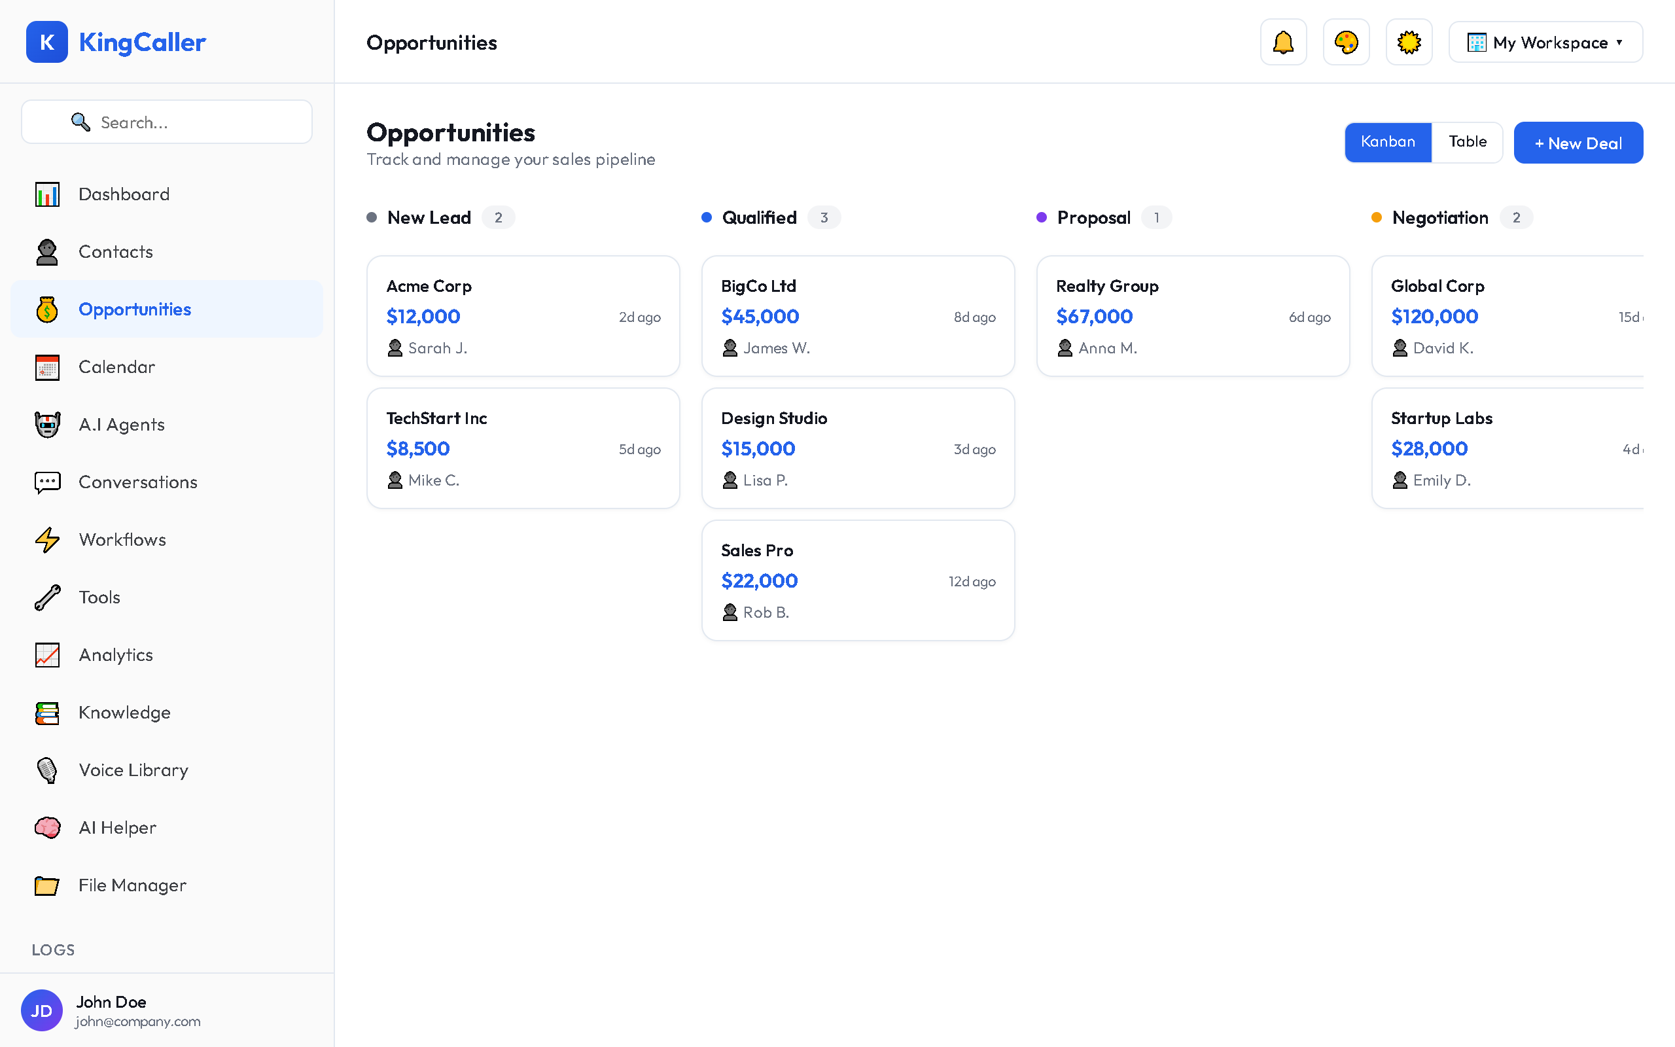Screen dimensions: 1675x1047
Task: Navigate to the Dashboard section
Action: [124, 194]
